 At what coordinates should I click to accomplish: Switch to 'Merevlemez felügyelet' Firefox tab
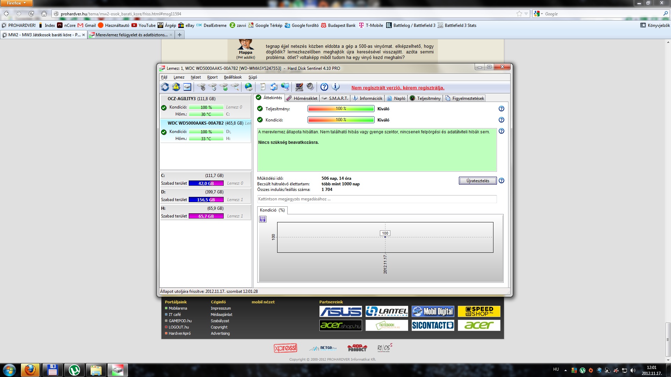coord(130,35)
